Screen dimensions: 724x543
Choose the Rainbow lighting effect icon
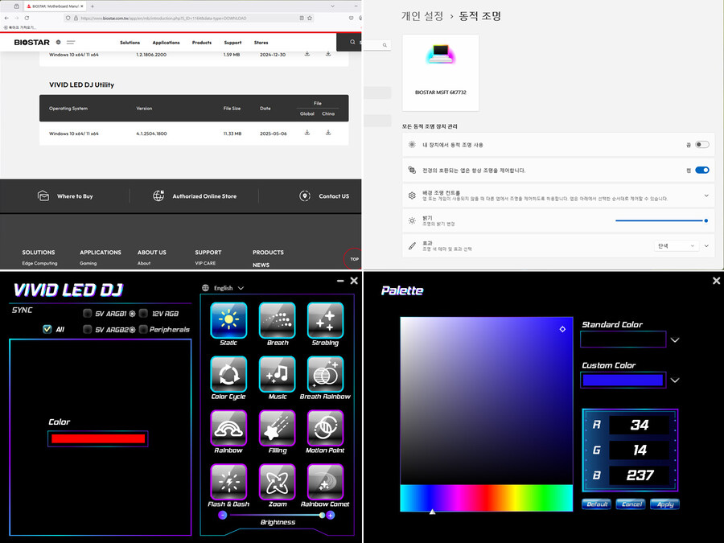pos(228,428)
